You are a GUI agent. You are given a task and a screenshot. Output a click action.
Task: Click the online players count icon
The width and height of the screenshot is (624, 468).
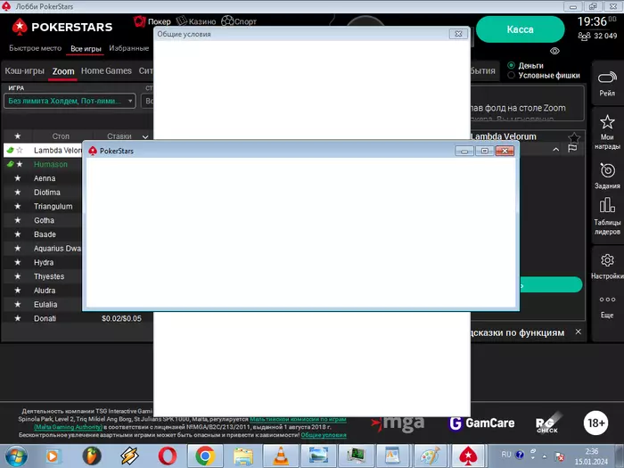pos(584,37)
